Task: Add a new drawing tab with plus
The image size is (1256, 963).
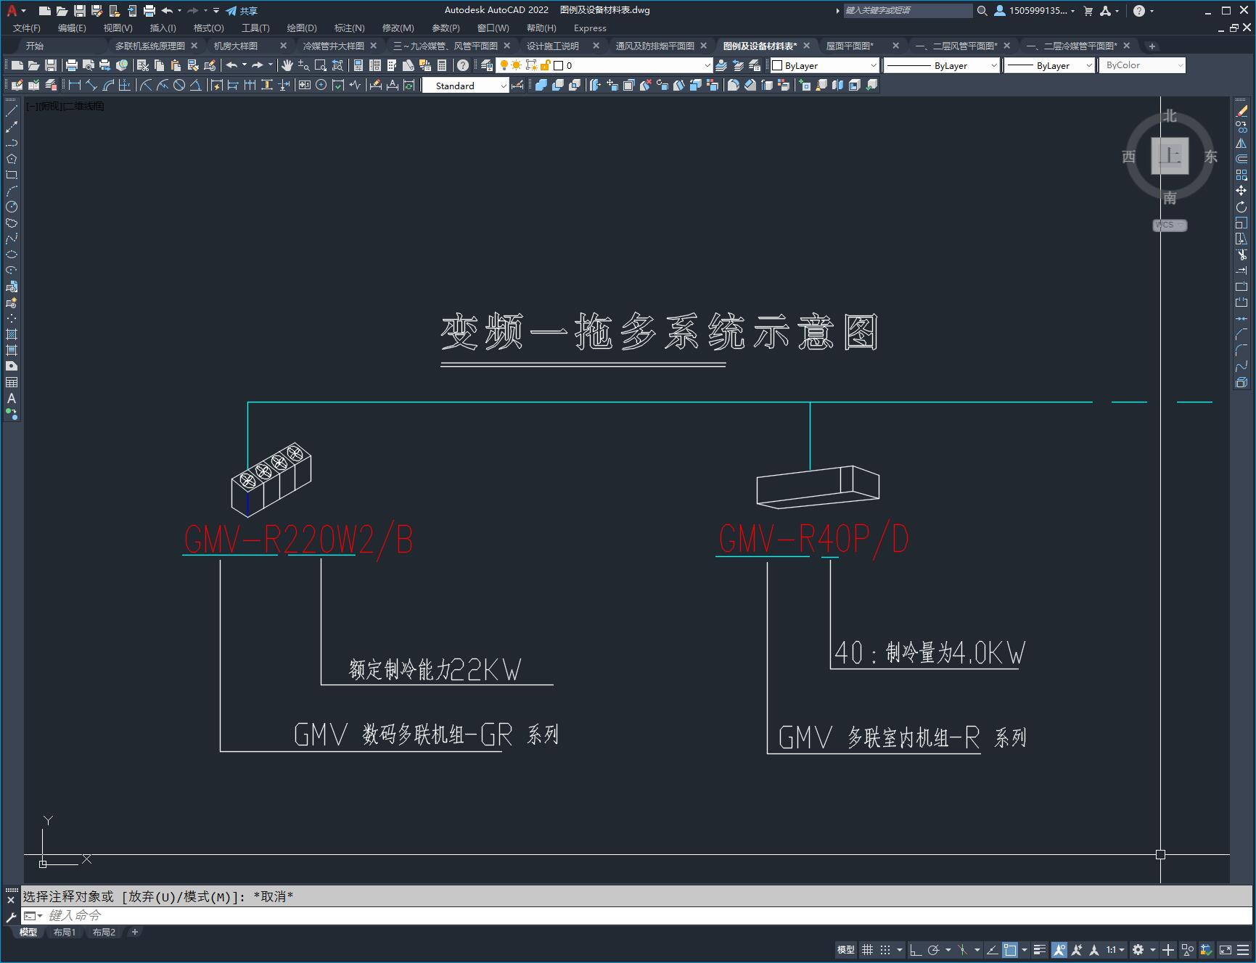Action: 1152,46
